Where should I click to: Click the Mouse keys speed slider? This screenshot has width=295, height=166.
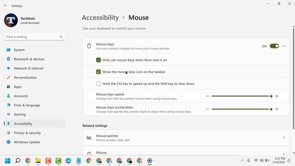click(x=242, y=96)
